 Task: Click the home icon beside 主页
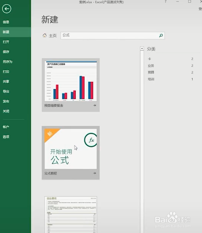click(x=45, y=35)
